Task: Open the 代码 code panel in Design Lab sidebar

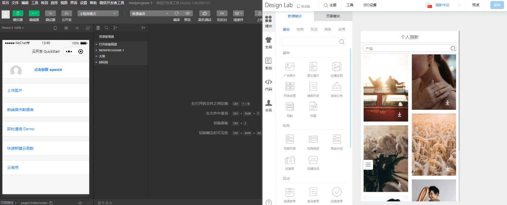Action: point(269,85)
